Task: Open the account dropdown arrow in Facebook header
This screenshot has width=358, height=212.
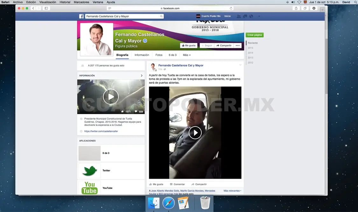Action: tap(259, 16)
